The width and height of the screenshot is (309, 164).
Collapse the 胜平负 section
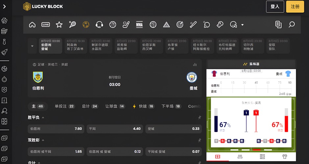tap(43, 118)
